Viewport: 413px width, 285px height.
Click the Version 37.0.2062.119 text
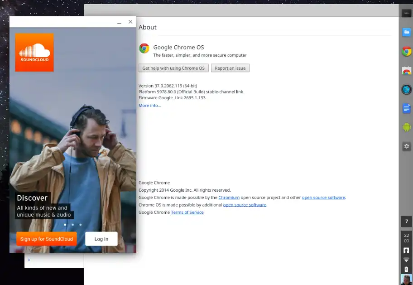pos(168,86)
